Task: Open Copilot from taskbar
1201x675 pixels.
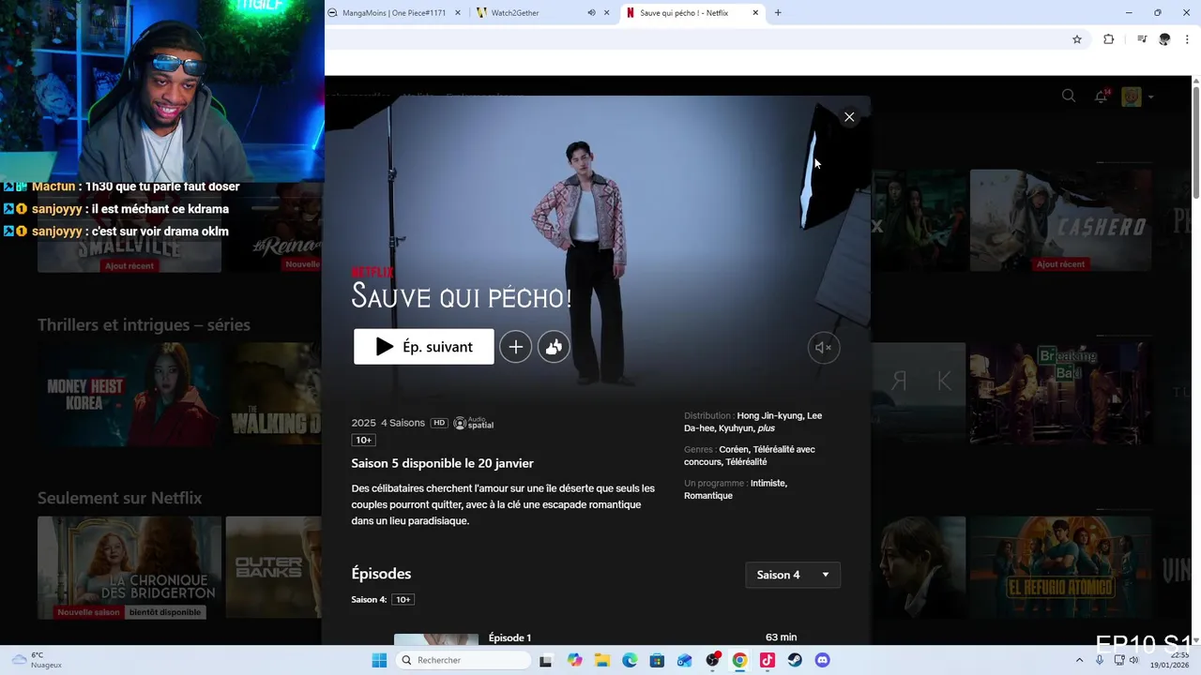Action: (574, 660)
